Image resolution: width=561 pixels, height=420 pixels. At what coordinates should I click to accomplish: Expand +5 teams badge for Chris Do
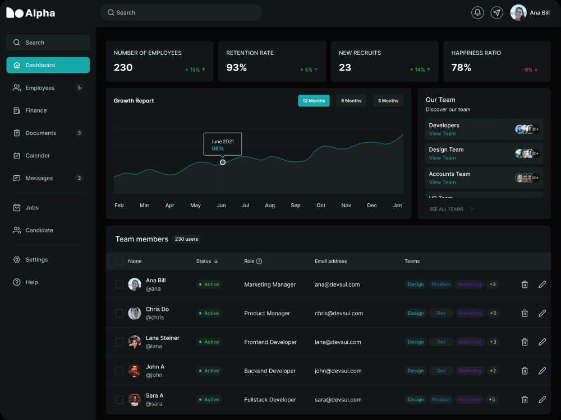pyautogui.click(x=493, y=313)
